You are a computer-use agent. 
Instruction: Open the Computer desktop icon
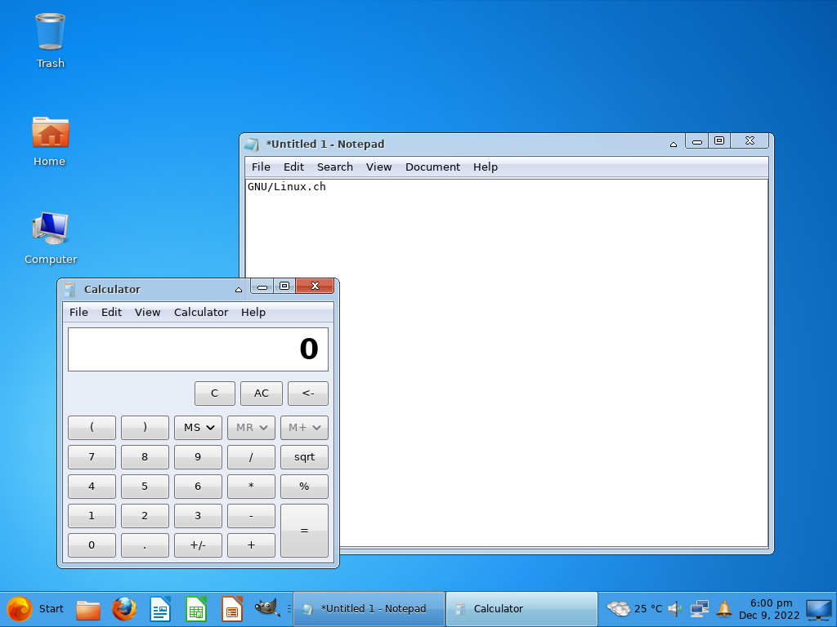(50, 229)
